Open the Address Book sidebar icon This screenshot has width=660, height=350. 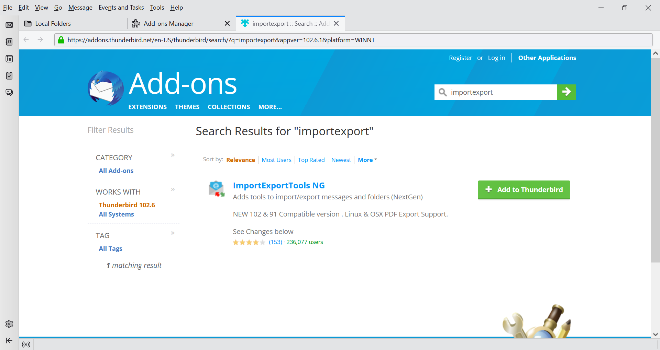coord(9,42)
